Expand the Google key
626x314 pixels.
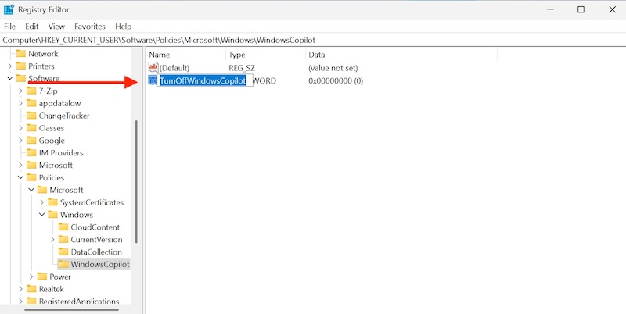[21, 141]
